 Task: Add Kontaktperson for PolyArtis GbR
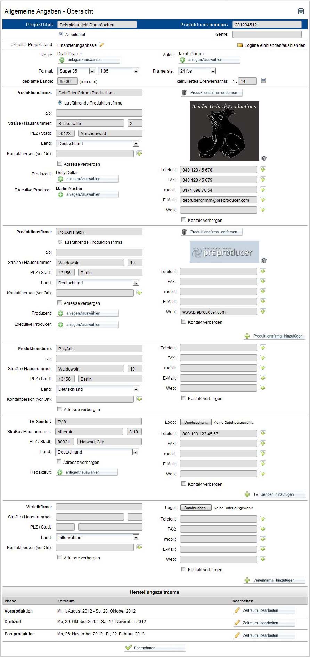(139, 293)
